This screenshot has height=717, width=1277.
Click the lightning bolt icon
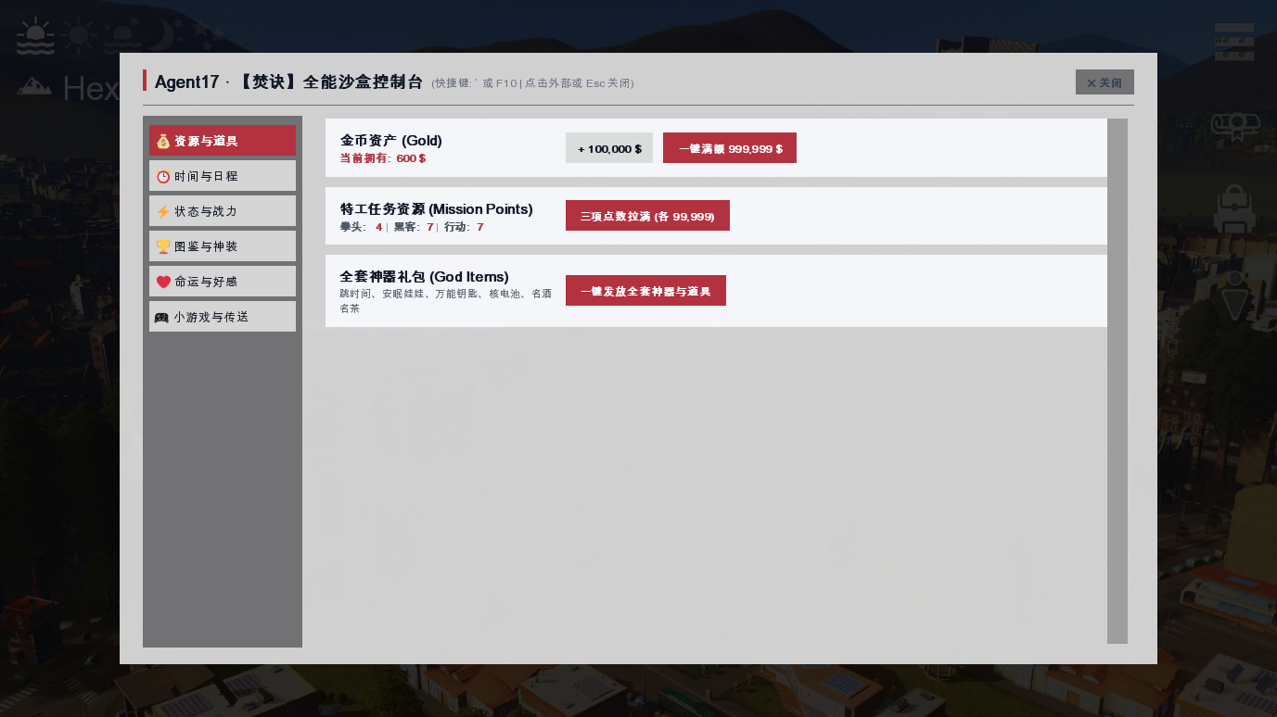point(163,211)
